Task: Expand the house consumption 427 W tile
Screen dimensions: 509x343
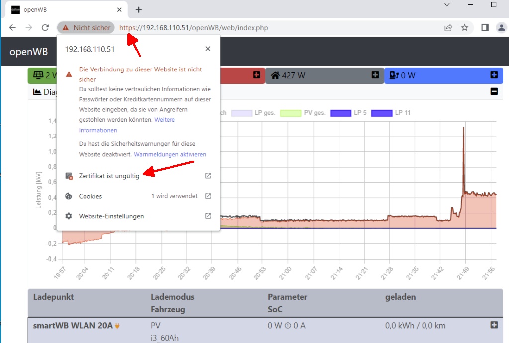Action: coord(375,75)
